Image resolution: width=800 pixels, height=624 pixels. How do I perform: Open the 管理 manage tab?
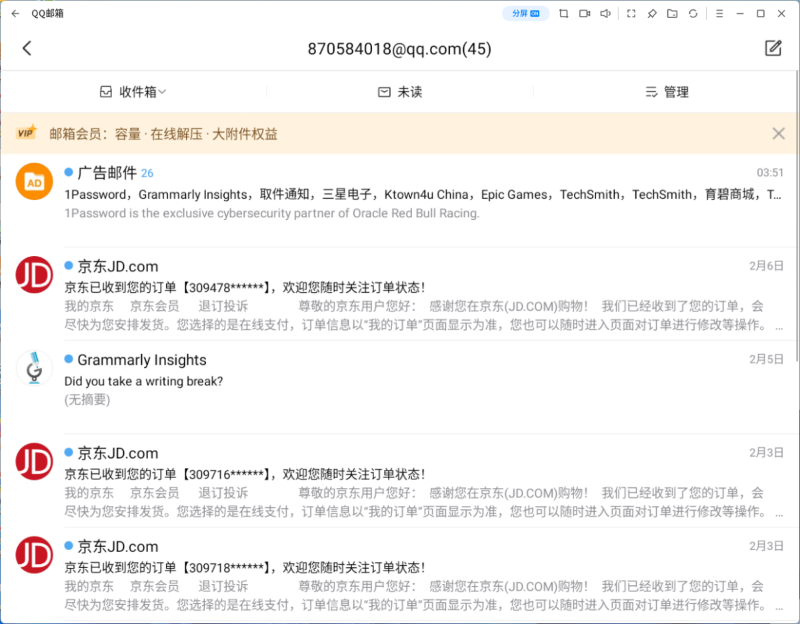click(667, 92)
